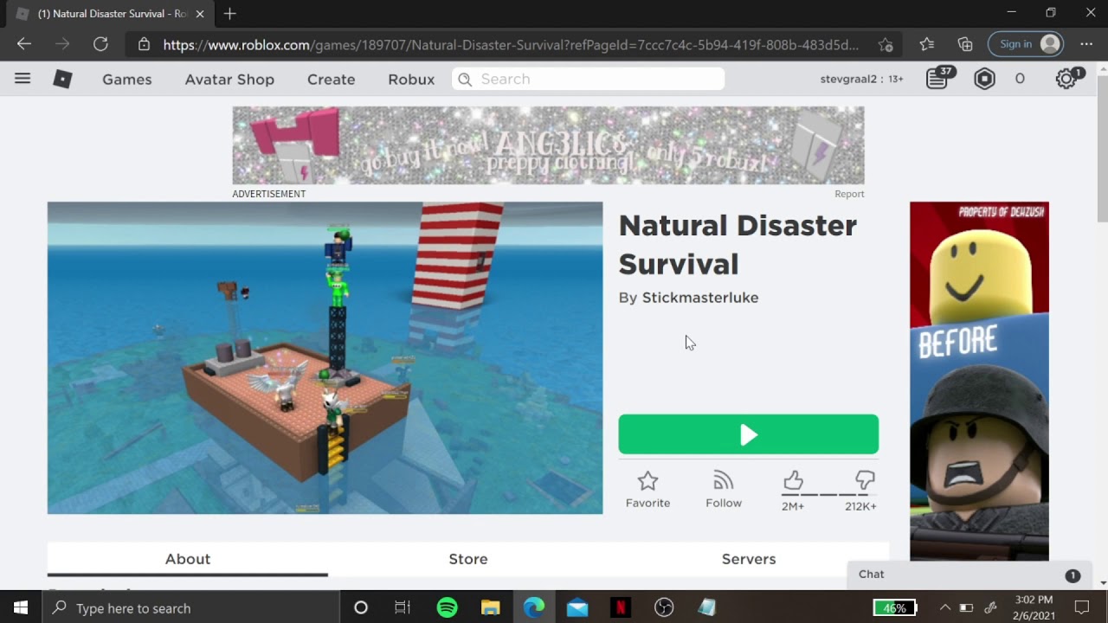Switch to the Servers tab
Viewport: 1108px width, 623px height.
749,559
